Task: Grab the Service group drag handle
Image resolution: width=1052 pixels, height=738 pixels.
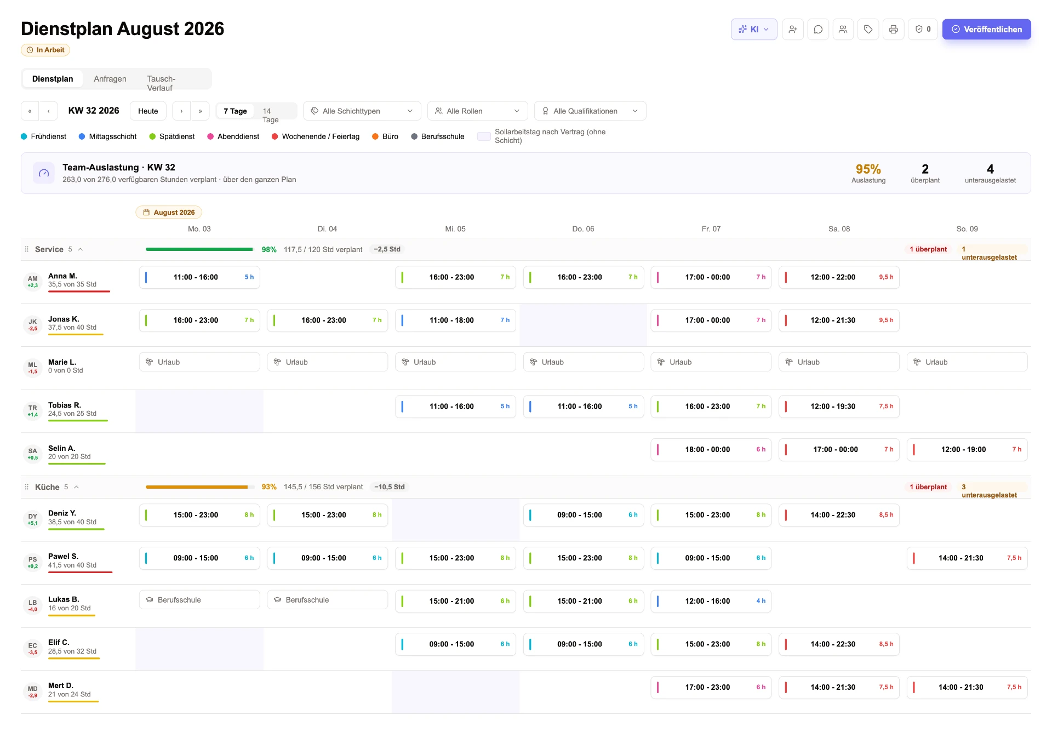Action: [x=26, y=249]
